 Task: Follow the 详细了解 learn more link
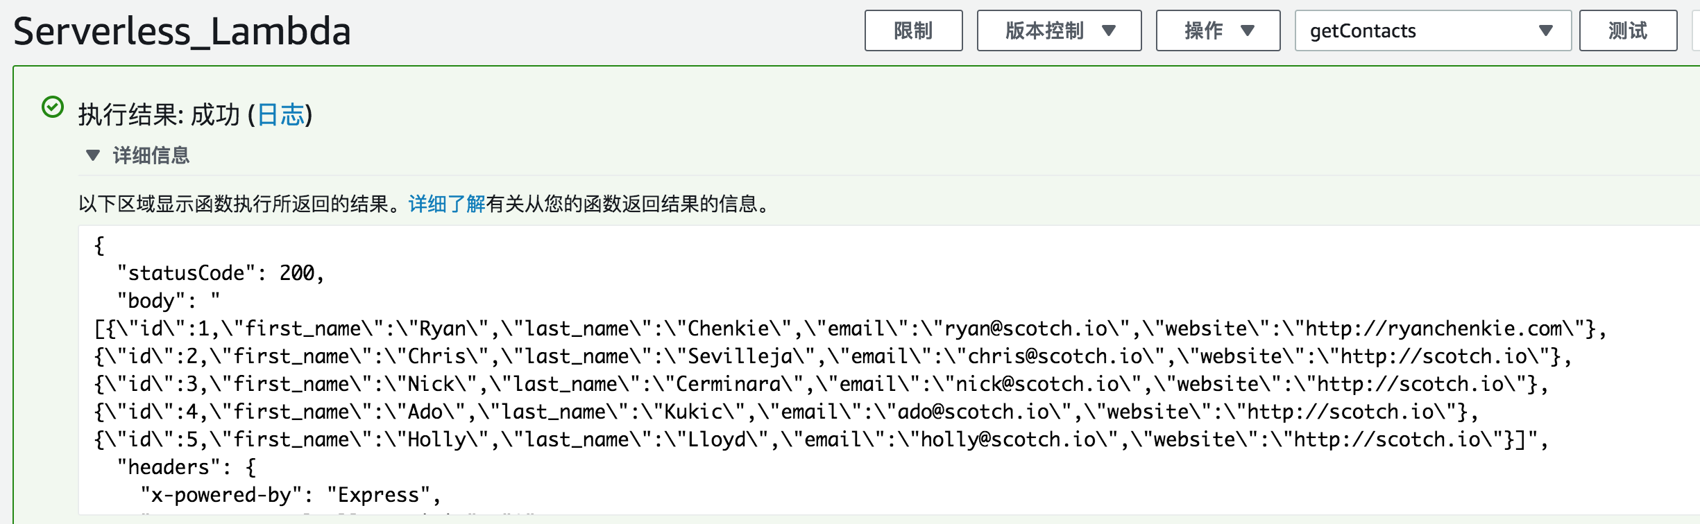point(446,204)
